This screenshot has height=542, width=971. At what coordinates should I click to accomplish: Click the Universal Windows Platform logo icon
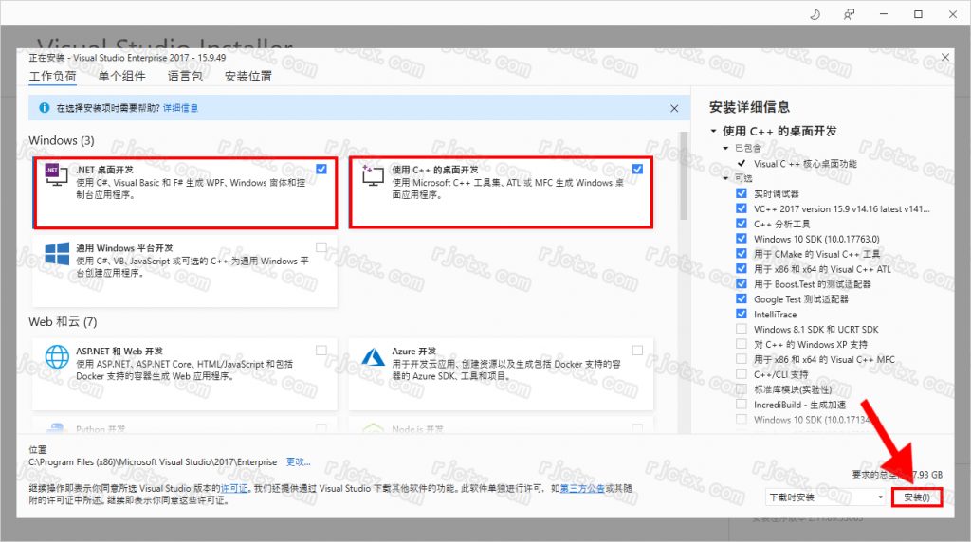click(57, 253)
